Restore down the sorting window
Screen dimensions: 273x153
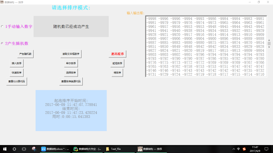[259, 2]
